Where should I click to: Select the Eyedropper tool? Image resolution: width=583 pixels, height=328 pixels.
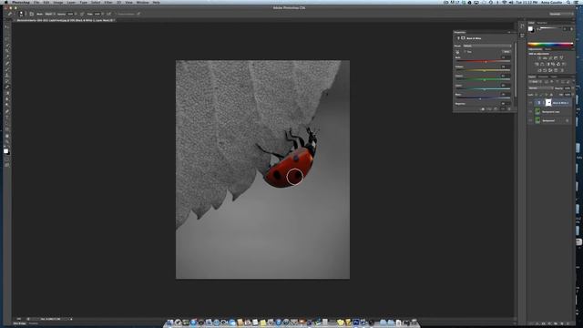click(x=7, y=56)
